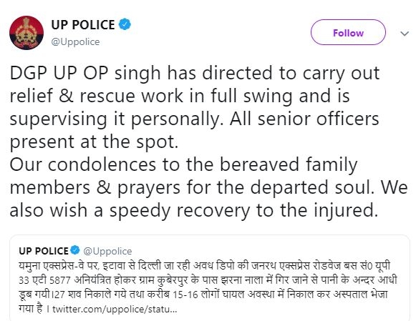
Task: Click the line 'supervising it personally'
Action: (x=195, y=119)
